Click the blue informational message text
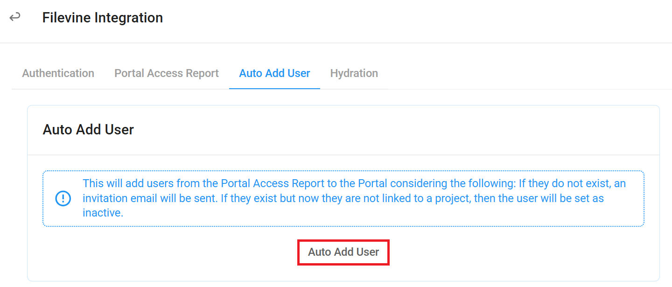The image size is (672, 287). (354, 198)
